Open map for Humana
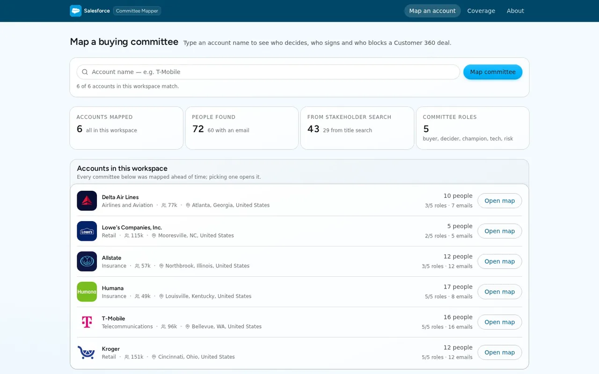Screen dimensions: 599x374 point(499,292)
